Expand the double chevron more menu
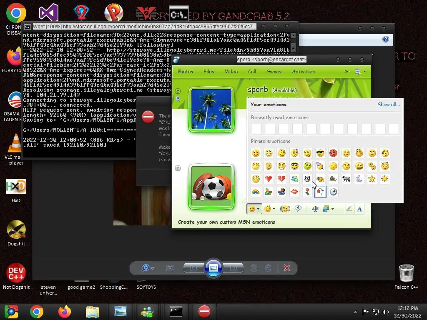Image resolution: width=427 pixels, height=320 pixels. pos(346,72)
